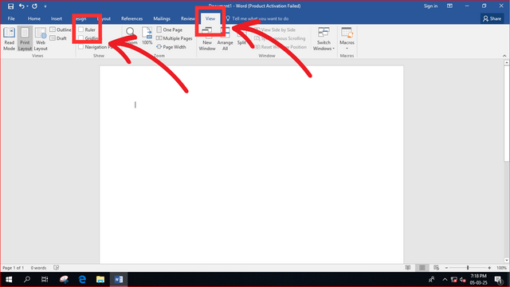Open zoom level 100% dialog

tap(501, 268)
